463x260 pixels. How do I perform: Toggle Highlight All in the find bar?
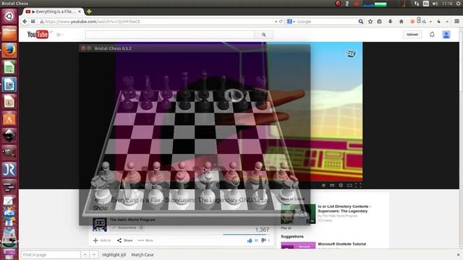114,255
